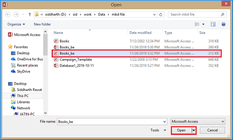The image size is (233, 140).
Task: Select Microsoft Access in navigation pane
Action: pos(24,35)
